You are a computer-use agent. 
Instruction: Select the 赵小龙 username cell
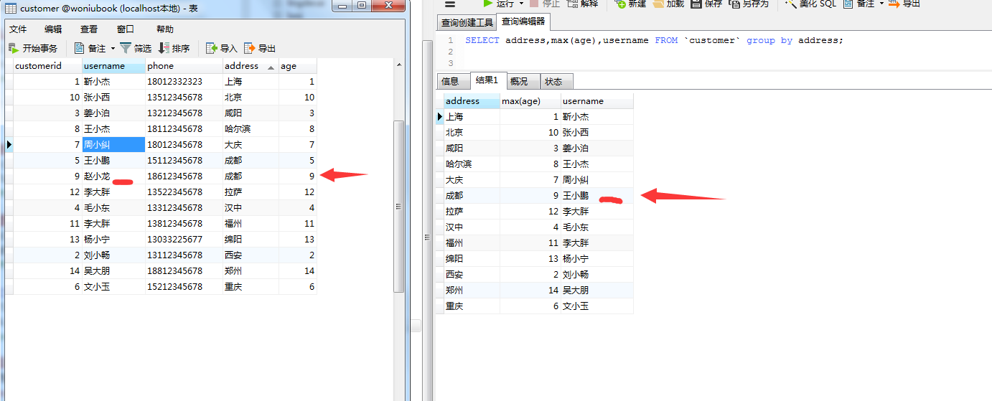[x=113, y=176]
